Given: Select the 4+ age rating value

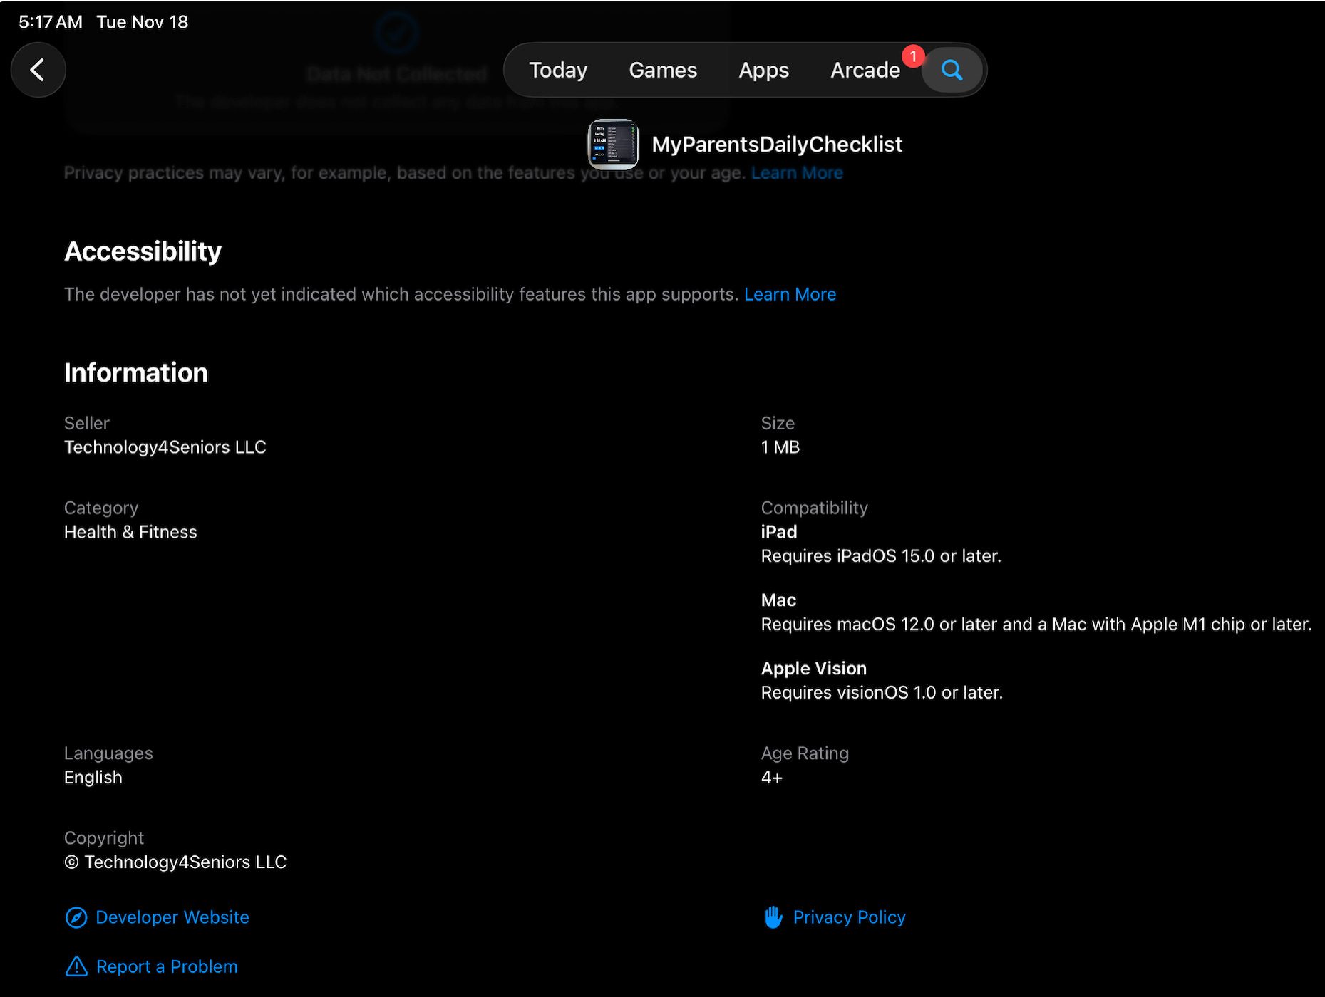Looking at the screenshot, I should (x=772, y=778).
